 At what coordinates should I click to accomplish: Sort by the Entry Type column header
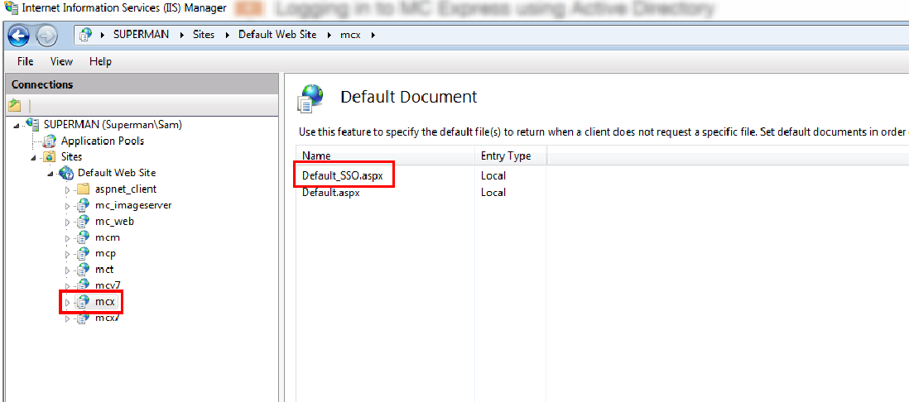tap(506, 156)
